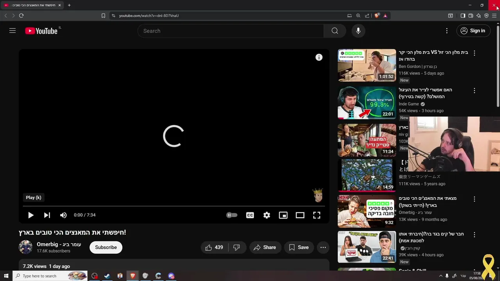Click the Sign in button
500x281 pixels.
pos(473,31)
